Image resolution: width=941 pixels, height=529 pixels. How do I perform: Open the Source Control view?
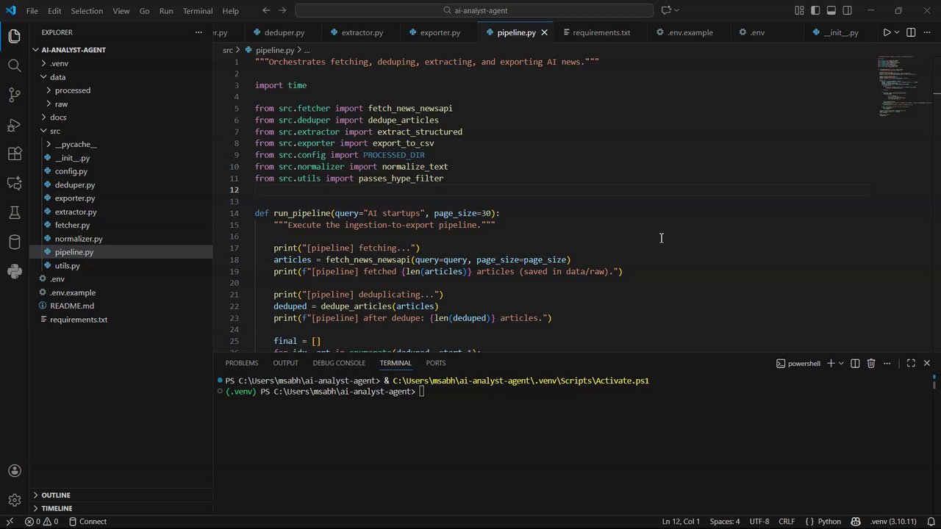14,95
